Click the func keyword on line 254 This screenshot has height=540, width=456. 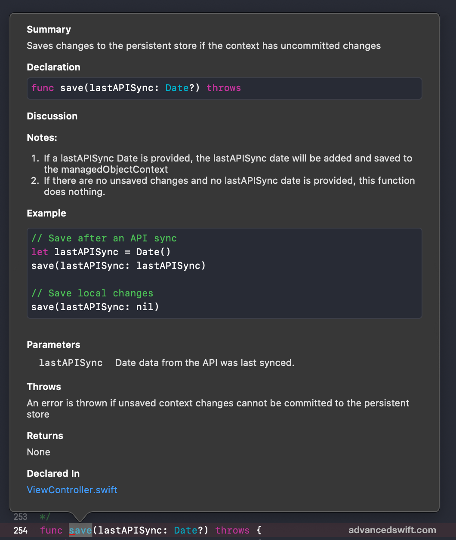(51, 530)
